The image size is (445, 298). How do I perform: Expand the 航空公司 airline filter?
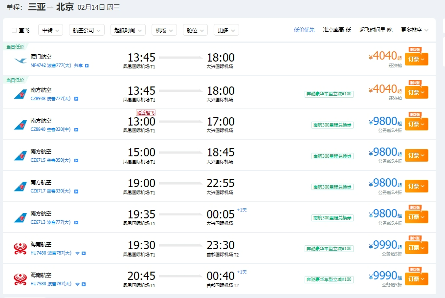click(x=87, y=30)
